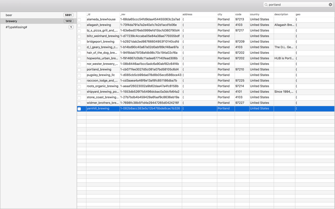Check the bj_s_pizza_grill row checkbox
The width and height of the screenshot is (335, 209).
click(79, 31)
